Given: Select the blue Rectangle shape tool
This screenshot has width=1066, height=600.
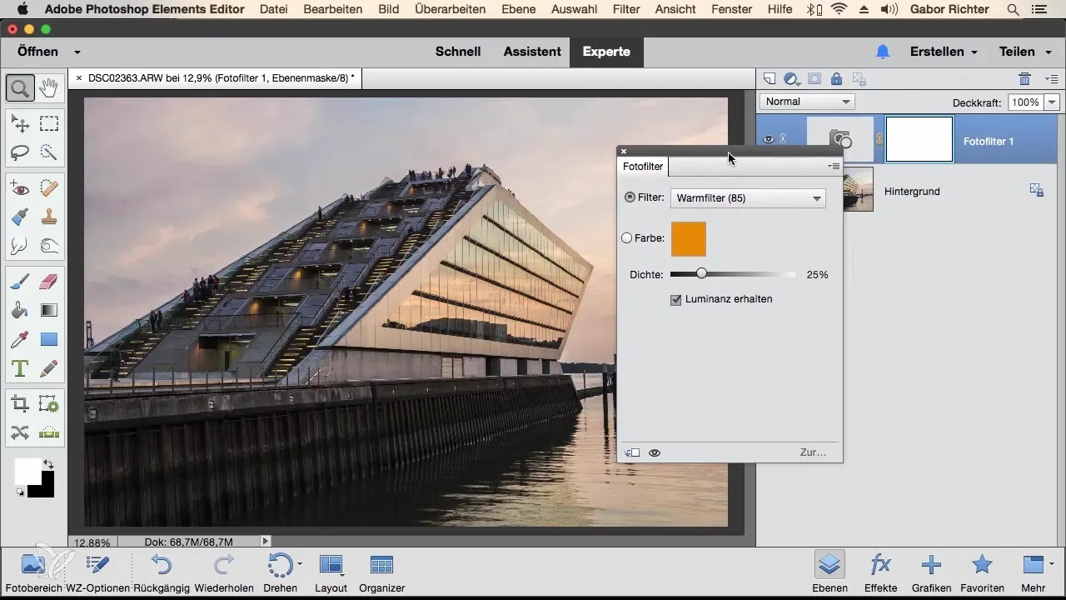Looking at the screenshot, I should pos(48,339).
